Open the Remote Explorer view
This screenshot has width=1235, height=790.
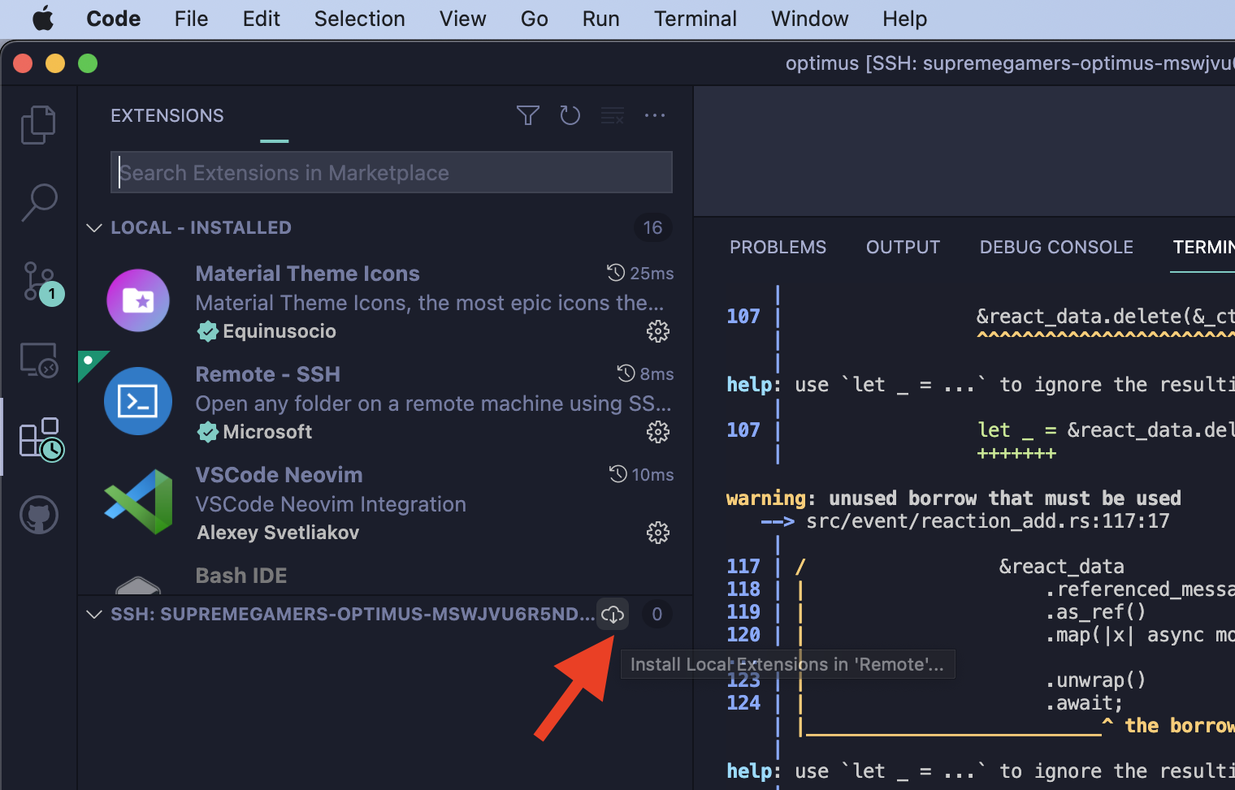(x=38, y=360)
